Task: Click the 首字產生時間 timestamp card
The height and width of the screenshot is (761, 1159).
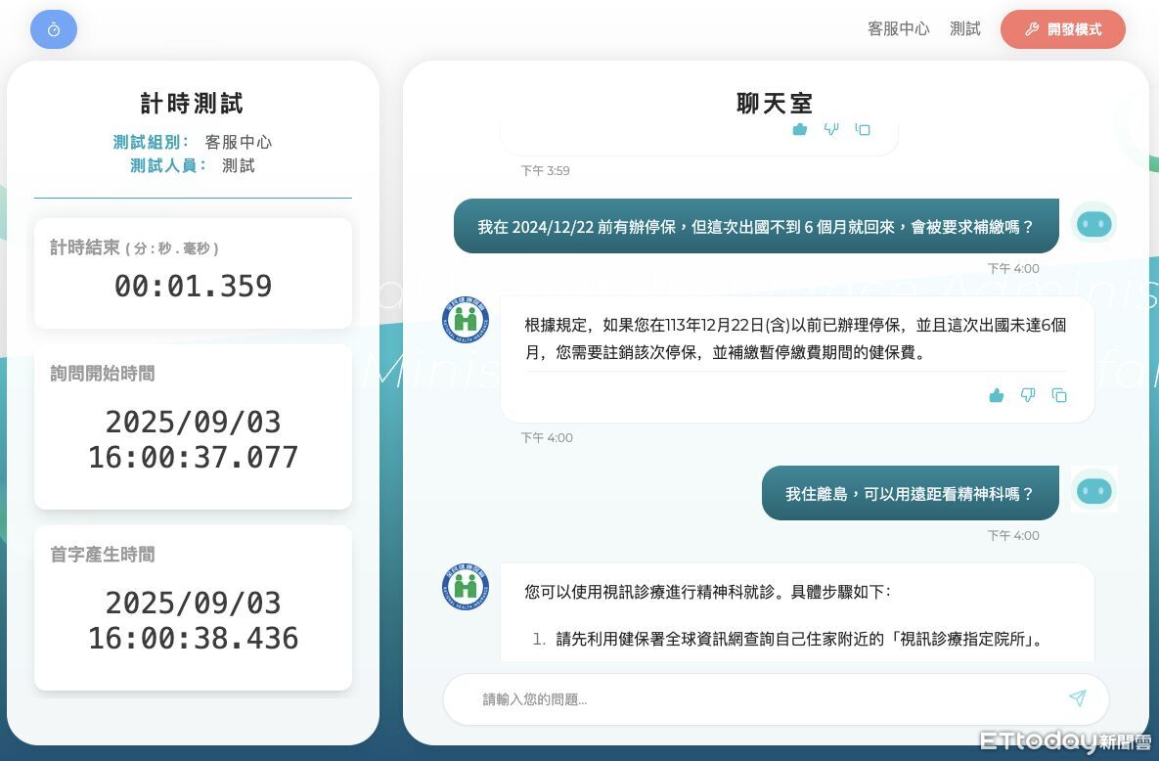Action: [x=193, y=606]
